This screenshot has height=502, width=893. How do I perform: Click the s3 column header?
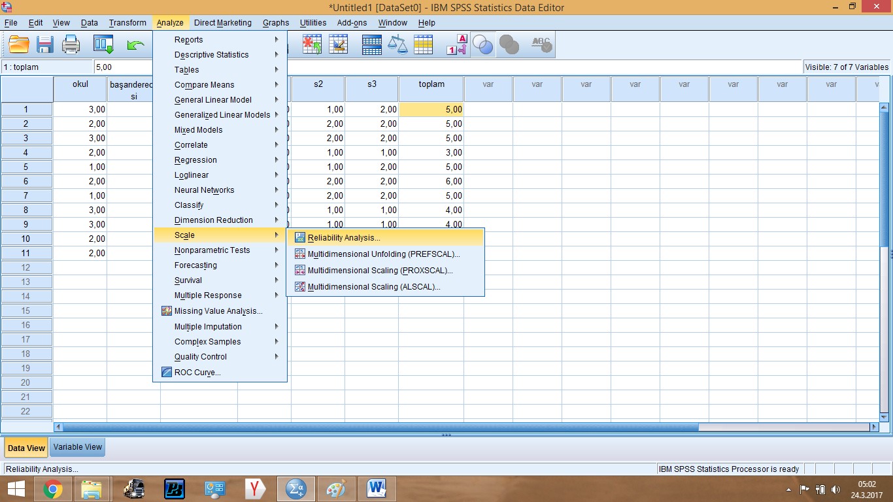[372, 89]
